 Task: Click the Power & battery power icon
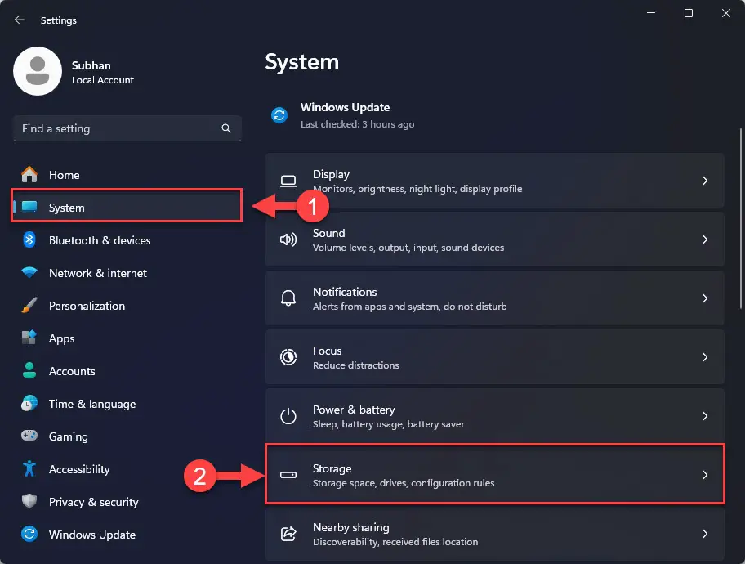[x=288, y=416]
